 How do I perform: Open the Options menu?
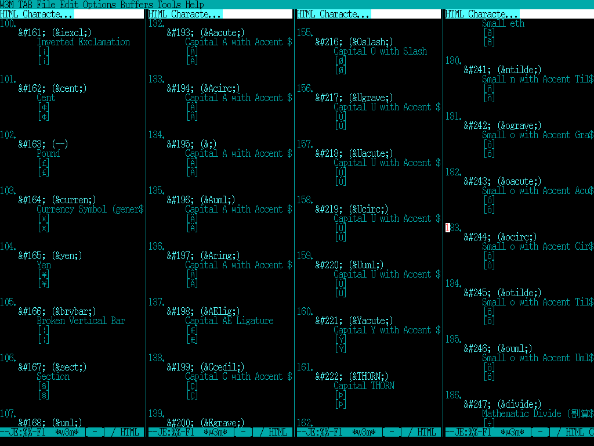pos(100,5)
